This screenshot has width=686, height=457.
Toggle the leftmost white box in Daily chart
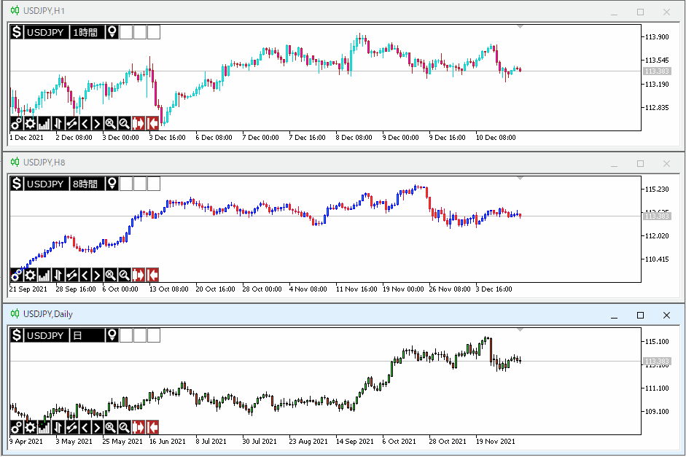(126, 335)
